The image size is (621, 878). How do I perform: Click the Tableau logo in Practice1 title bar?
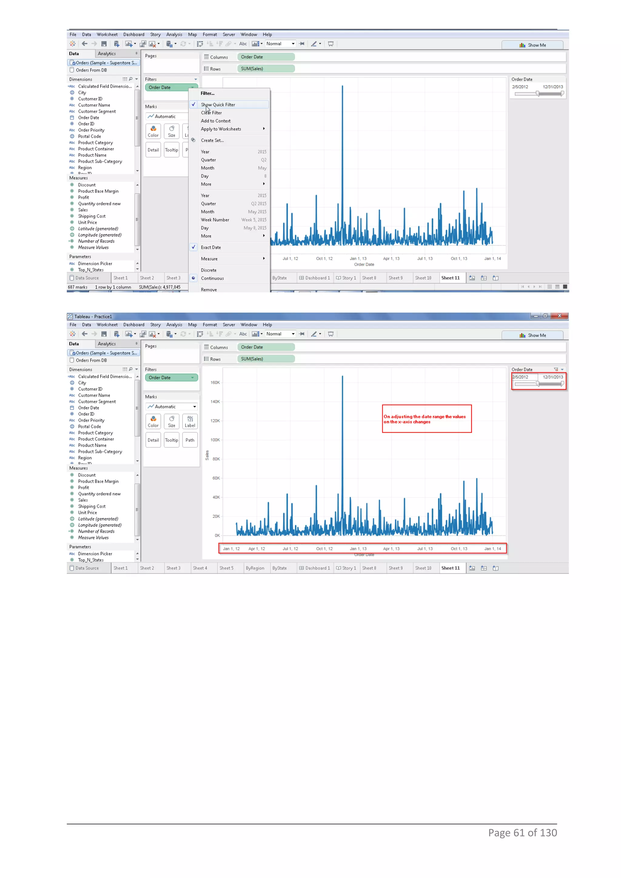pos(70,316)
